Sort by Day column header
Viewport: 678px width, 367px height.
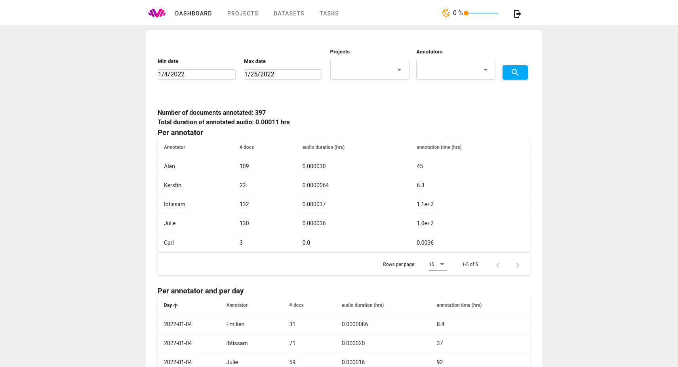click(168, 305)
